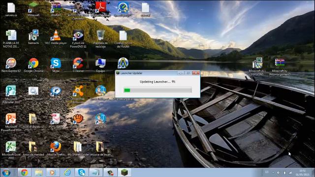Select the PLANILLA DE NOTAS Excel file
Screen dimensions: 315x177
tap(11, 38)
